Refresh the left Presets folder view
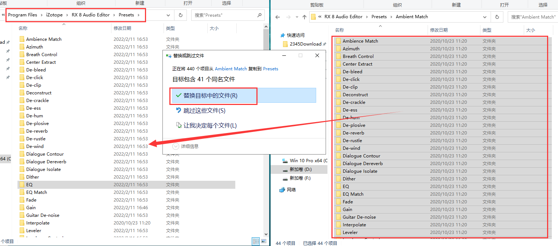 pyautogui.click(x=180, y=15)
